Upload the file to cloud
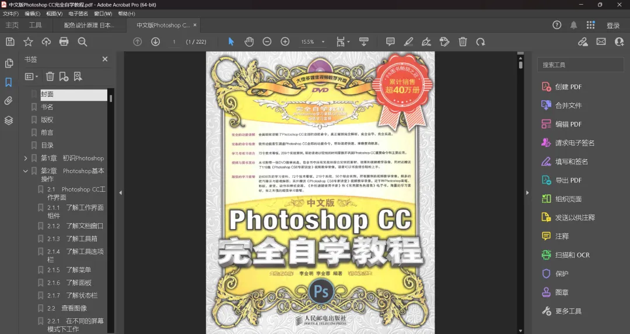The width and height of the screenshot is (630, 334). 46,42
